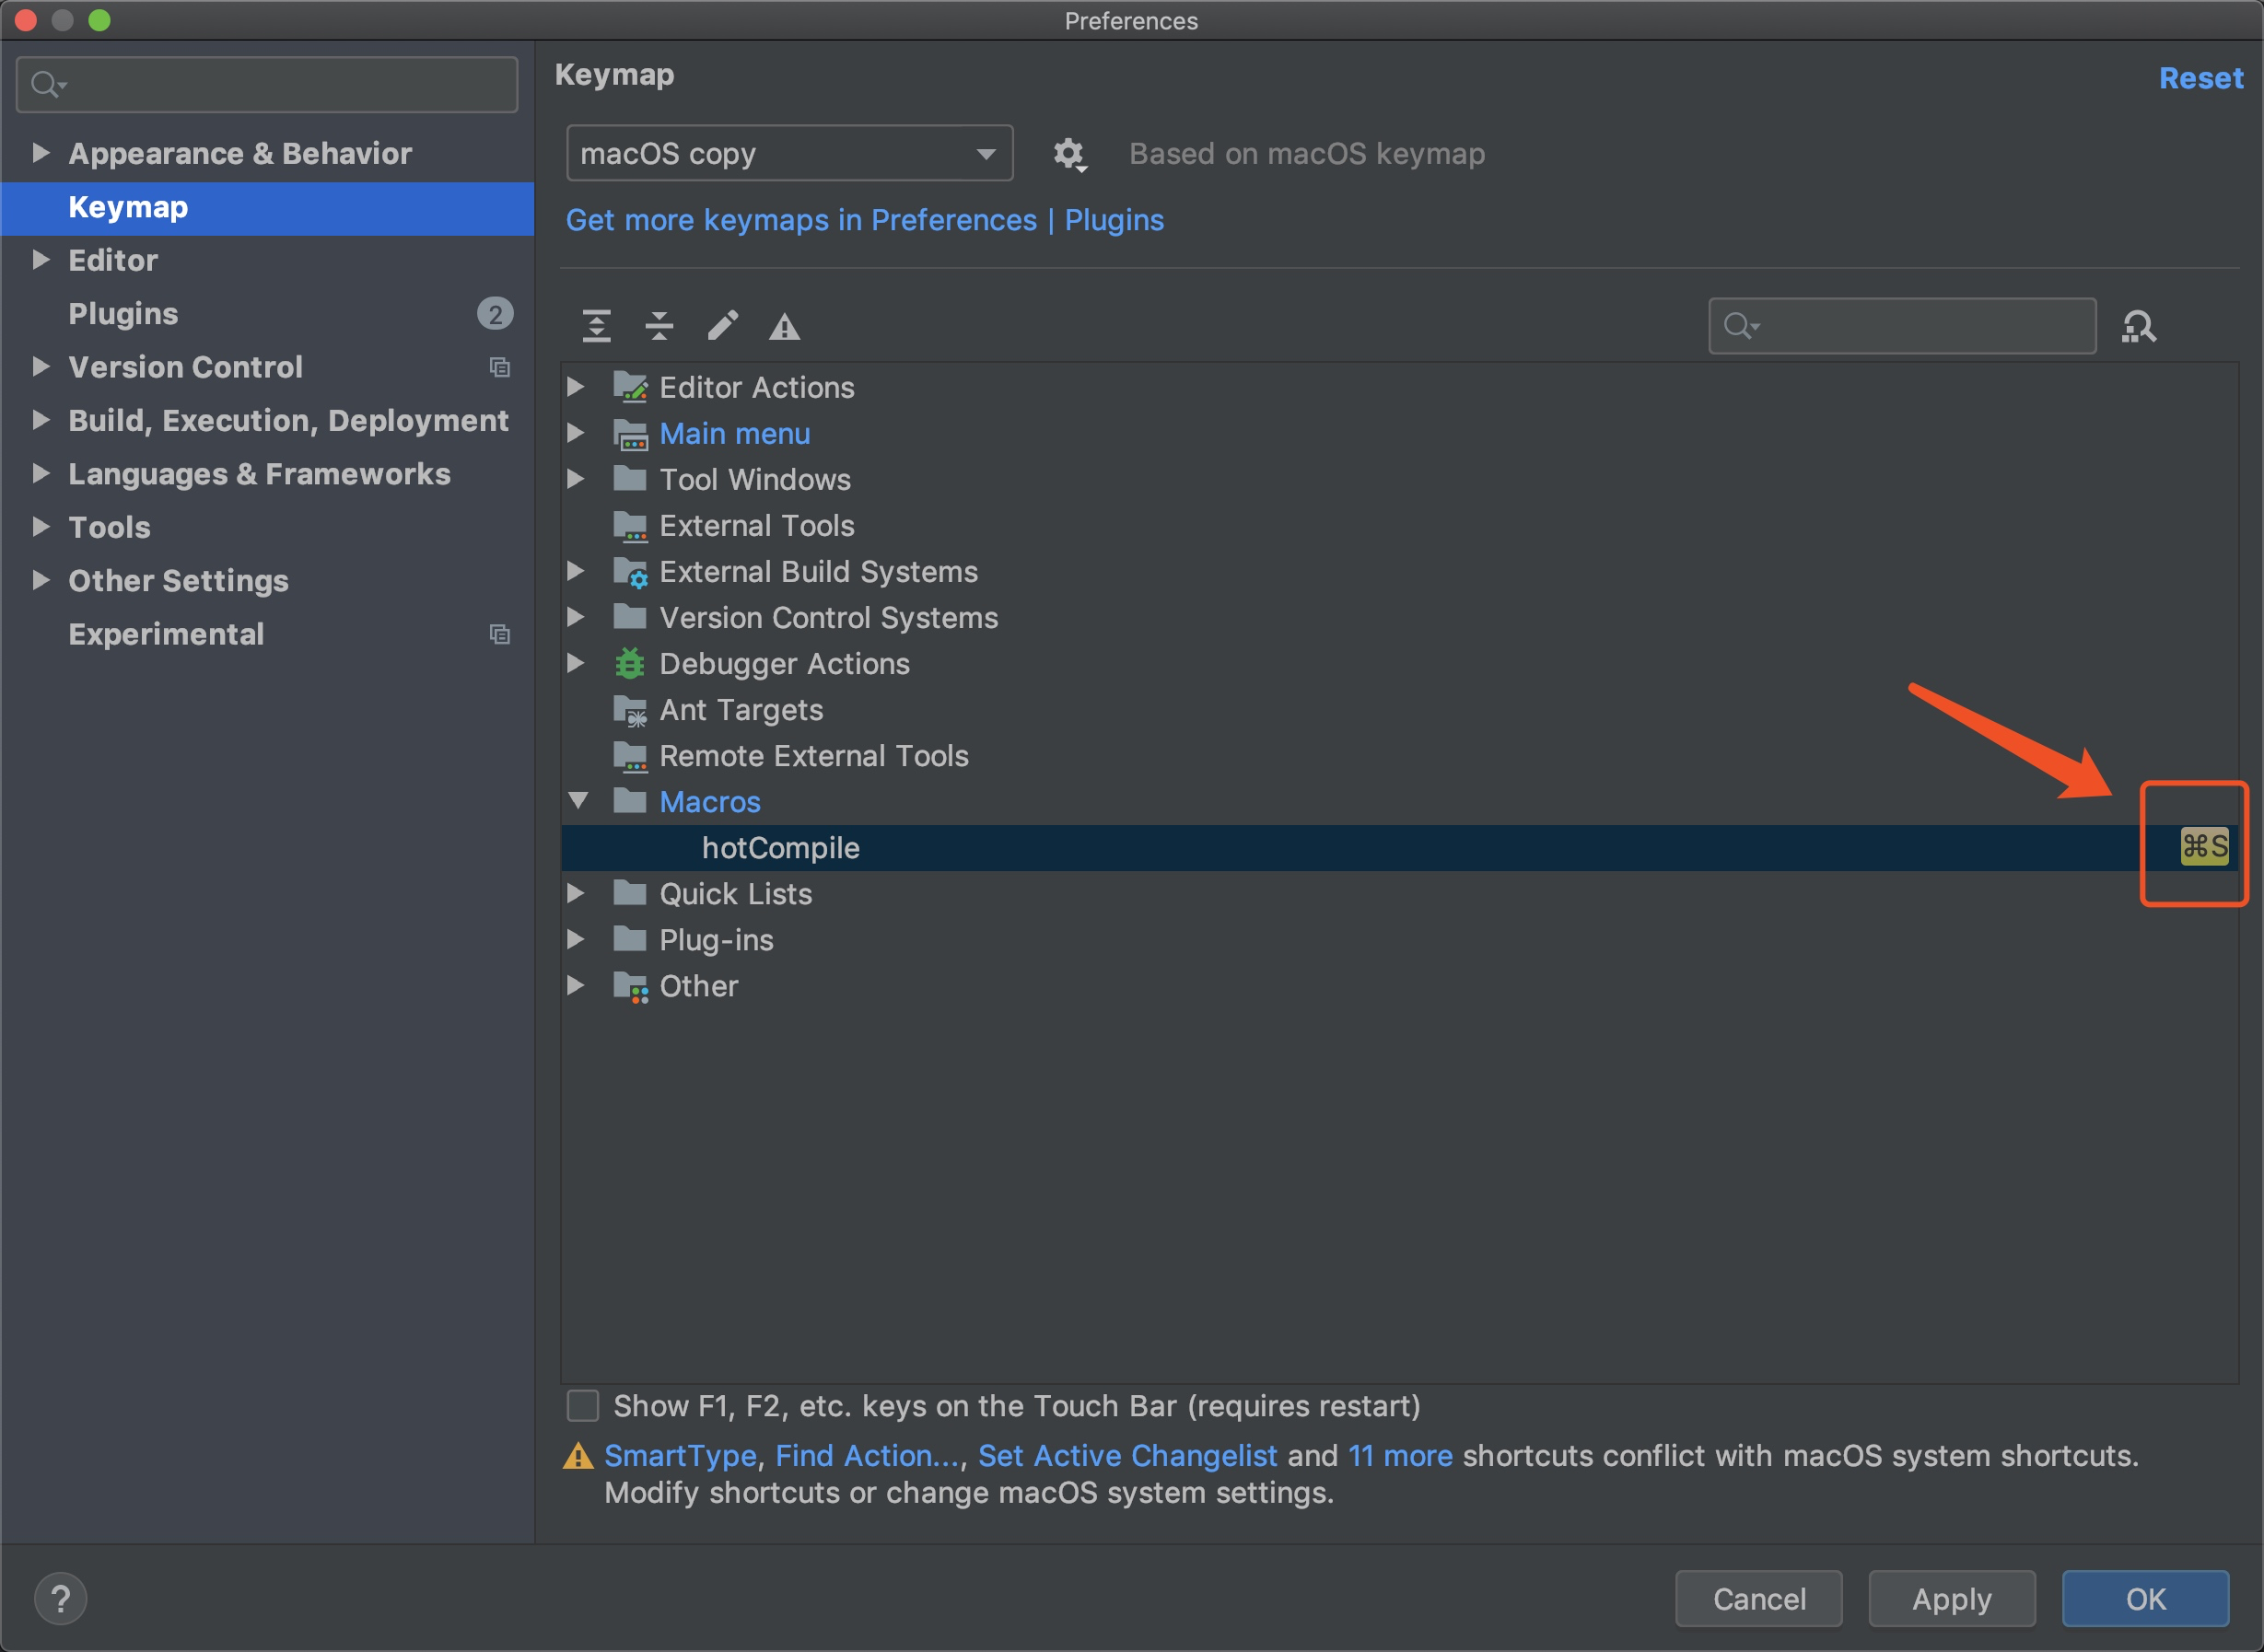This screenshot has height=1652, width=2264.
Task: Click the Expand All toolbar icon
Action: [x=596, y=326]
